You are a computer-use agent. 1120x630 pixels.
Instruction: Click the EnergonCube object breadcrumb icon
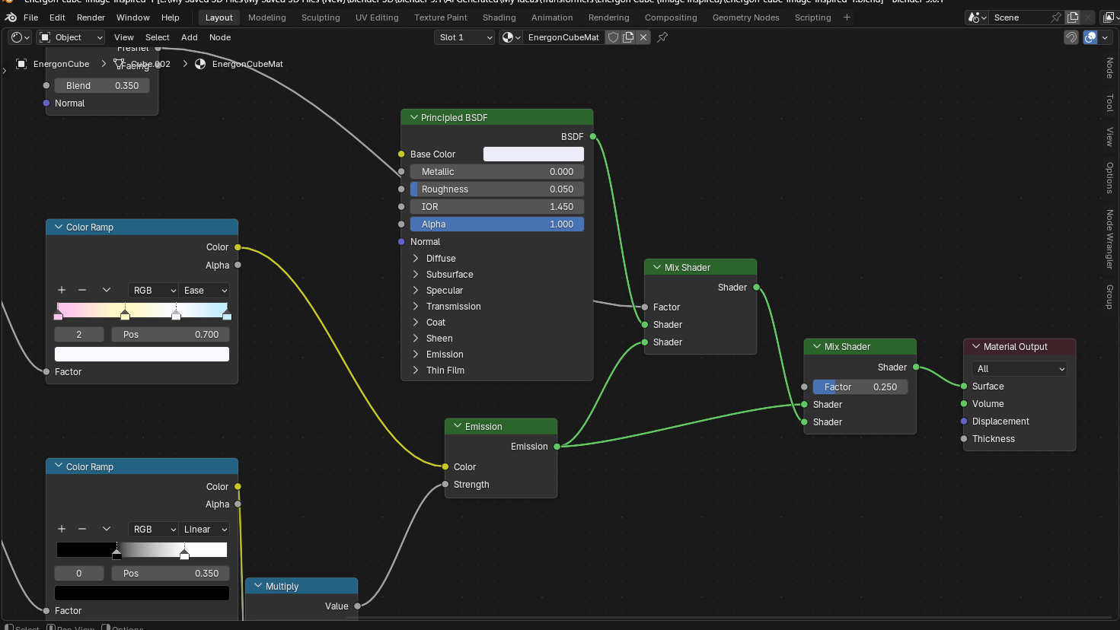pyautogui.click(x=21, y=64)
